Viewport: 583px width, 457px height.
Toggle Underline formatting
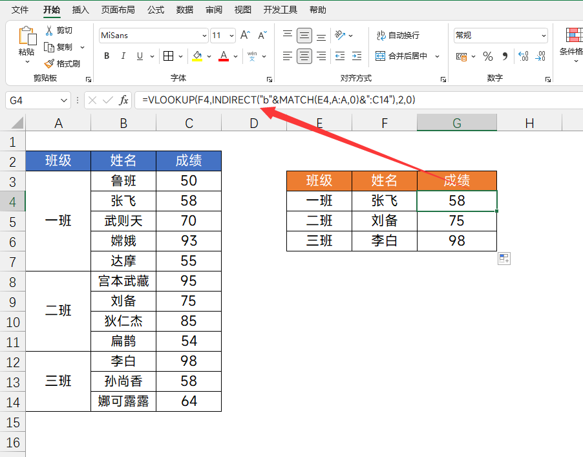(140, 56)
